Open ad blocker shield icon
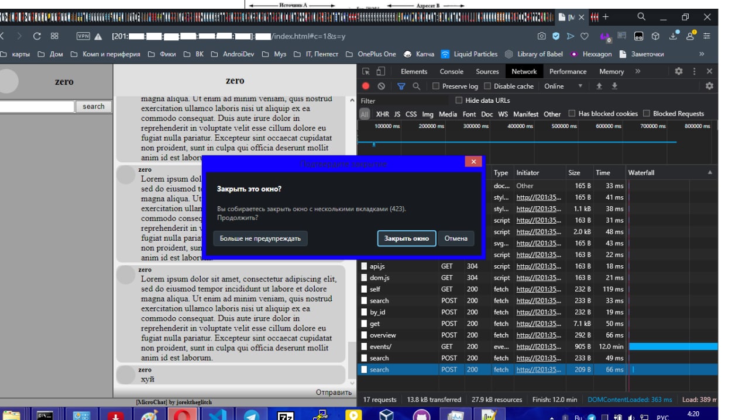Screen dimensions: 749x420 pos(556,36)
